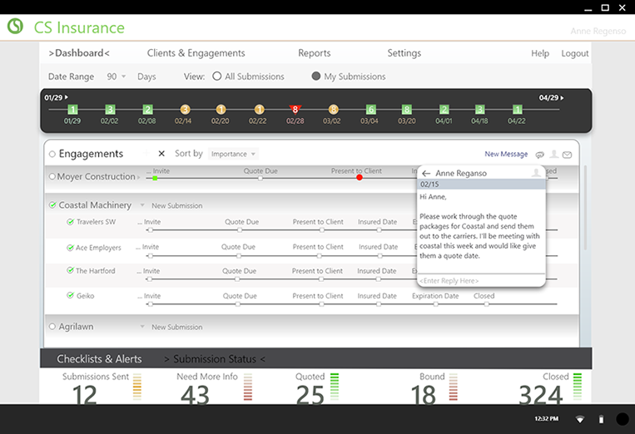Collapse the Coastal Machinery engagement arrow
Image resolution: width=635 pixels, height=434 pixels.
click(x=142, y=205)
